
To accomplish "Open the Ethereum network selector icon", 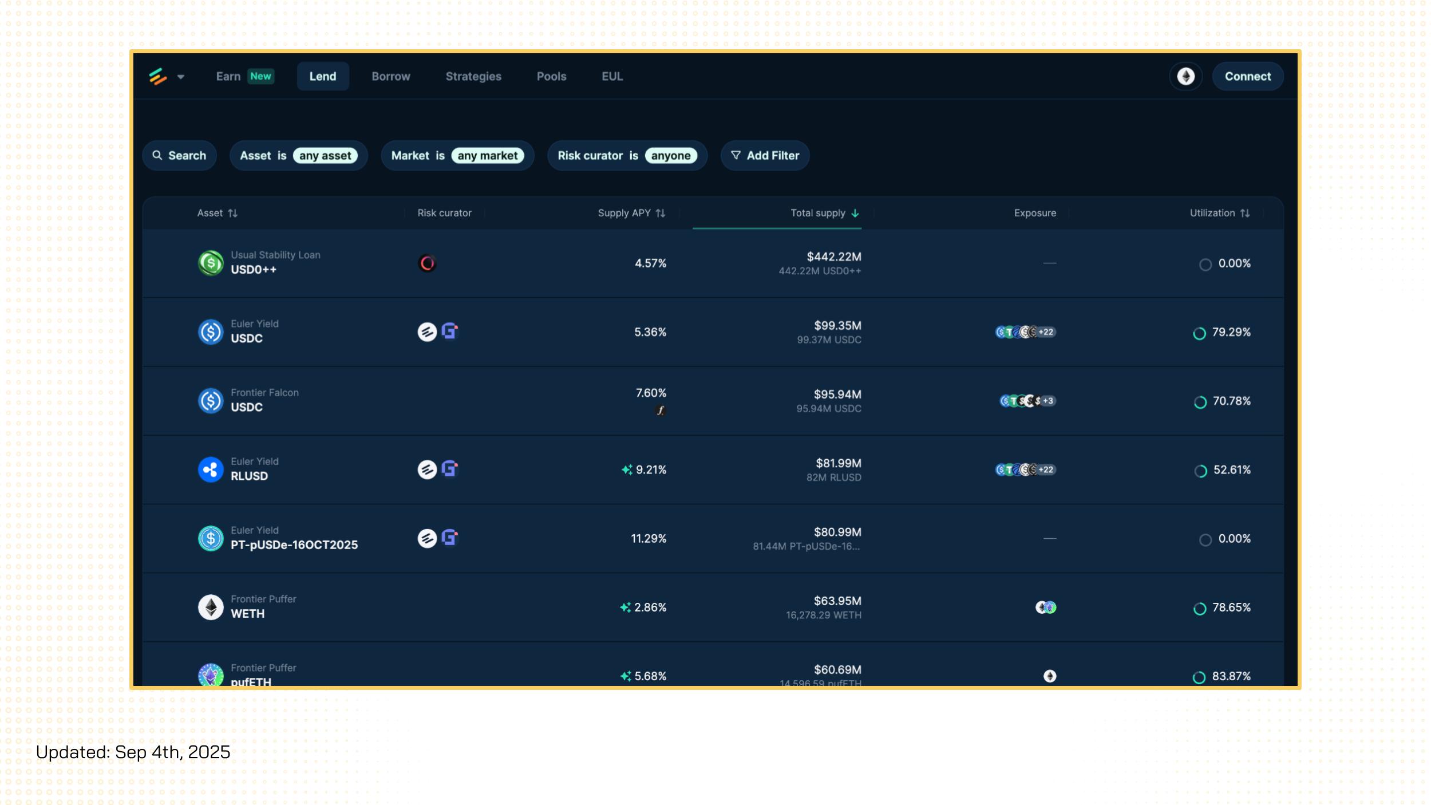I will coord(1185,76).
